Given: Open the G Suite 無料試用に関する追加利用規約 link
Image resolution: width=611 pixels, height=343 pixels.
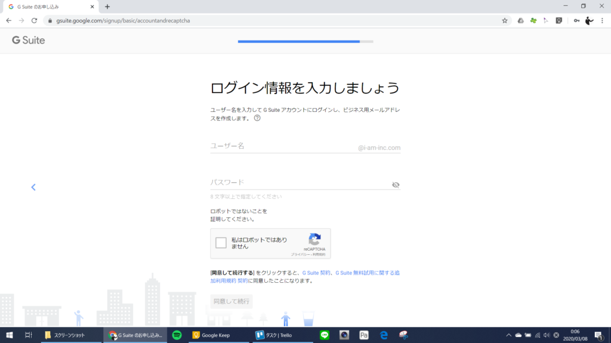Looking at the screenshot, I should point(305,277).
